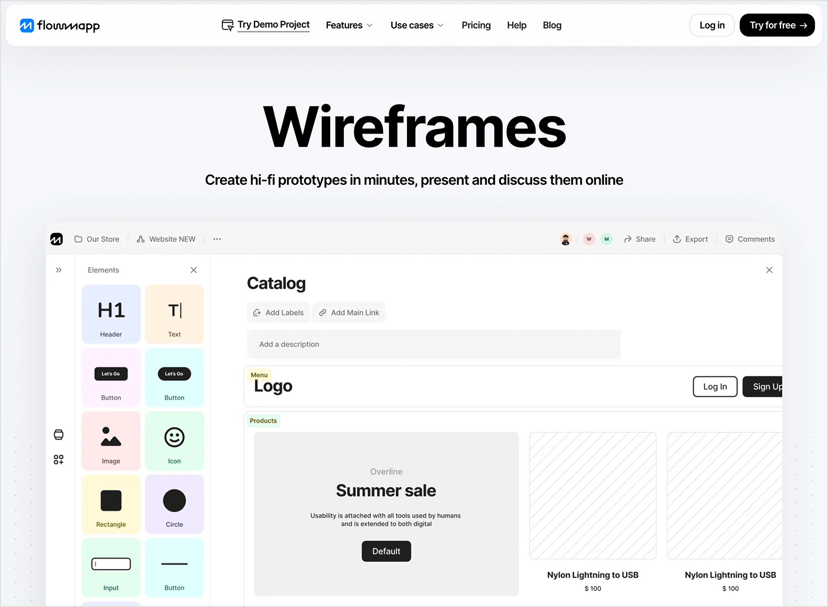Click Add Labels button
Screen dimensions: 828x607
click(278, 312)
